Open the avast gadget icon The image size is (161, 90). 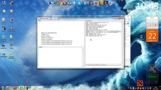pyautogui.click(x=152, y=69)
